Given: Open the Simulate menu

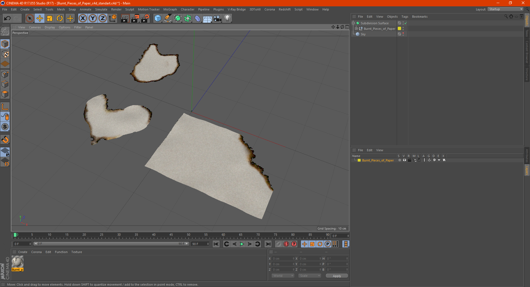Looking at the screenshot, I should 101,9.
